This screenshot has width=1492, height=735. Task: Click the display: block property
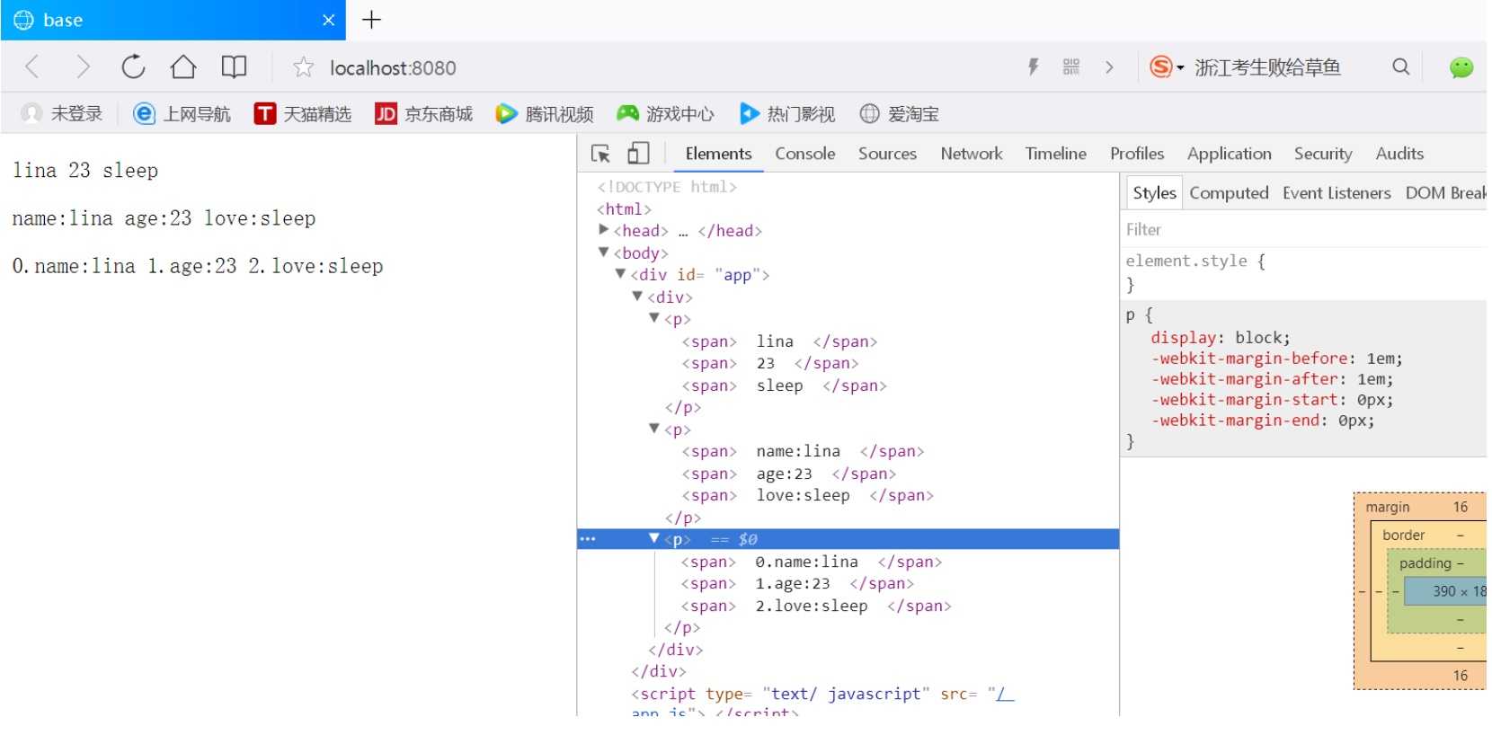click(1221, 338)
